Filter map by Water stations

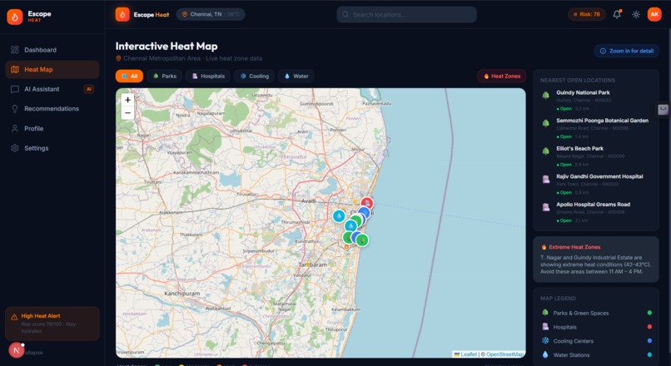click(x=296, y=76)
